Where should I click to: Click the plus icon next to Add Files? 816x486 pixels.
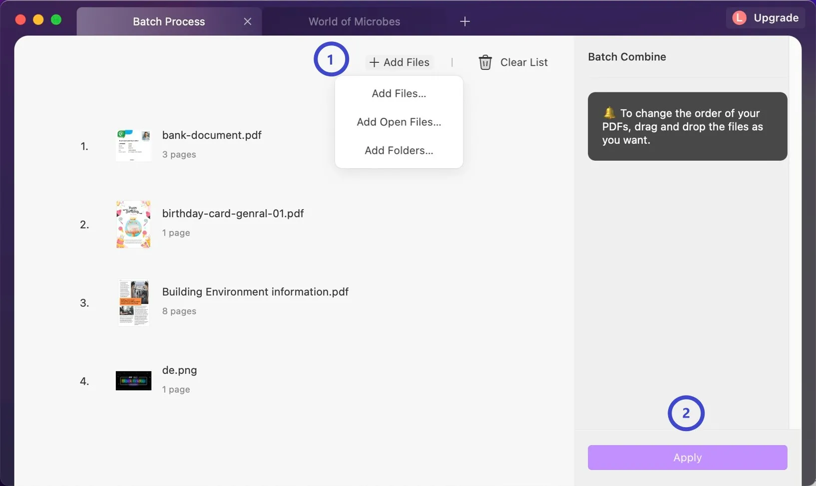(374, 62)
